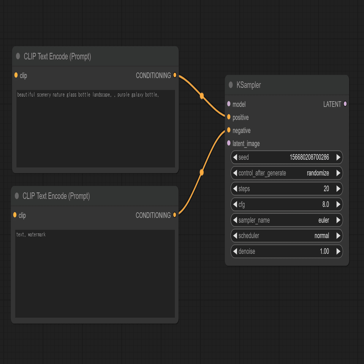Open the sampler_name euler dropdown
The image size is (364, 364).
pos(287,220)
